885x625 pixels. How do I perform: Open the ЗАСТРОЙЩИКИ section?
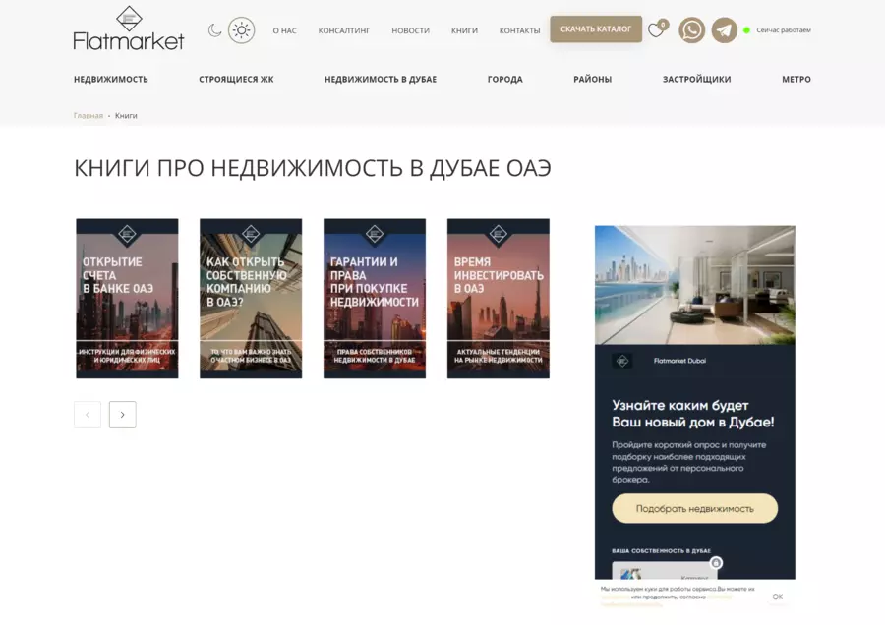click(x=696, y=79)
